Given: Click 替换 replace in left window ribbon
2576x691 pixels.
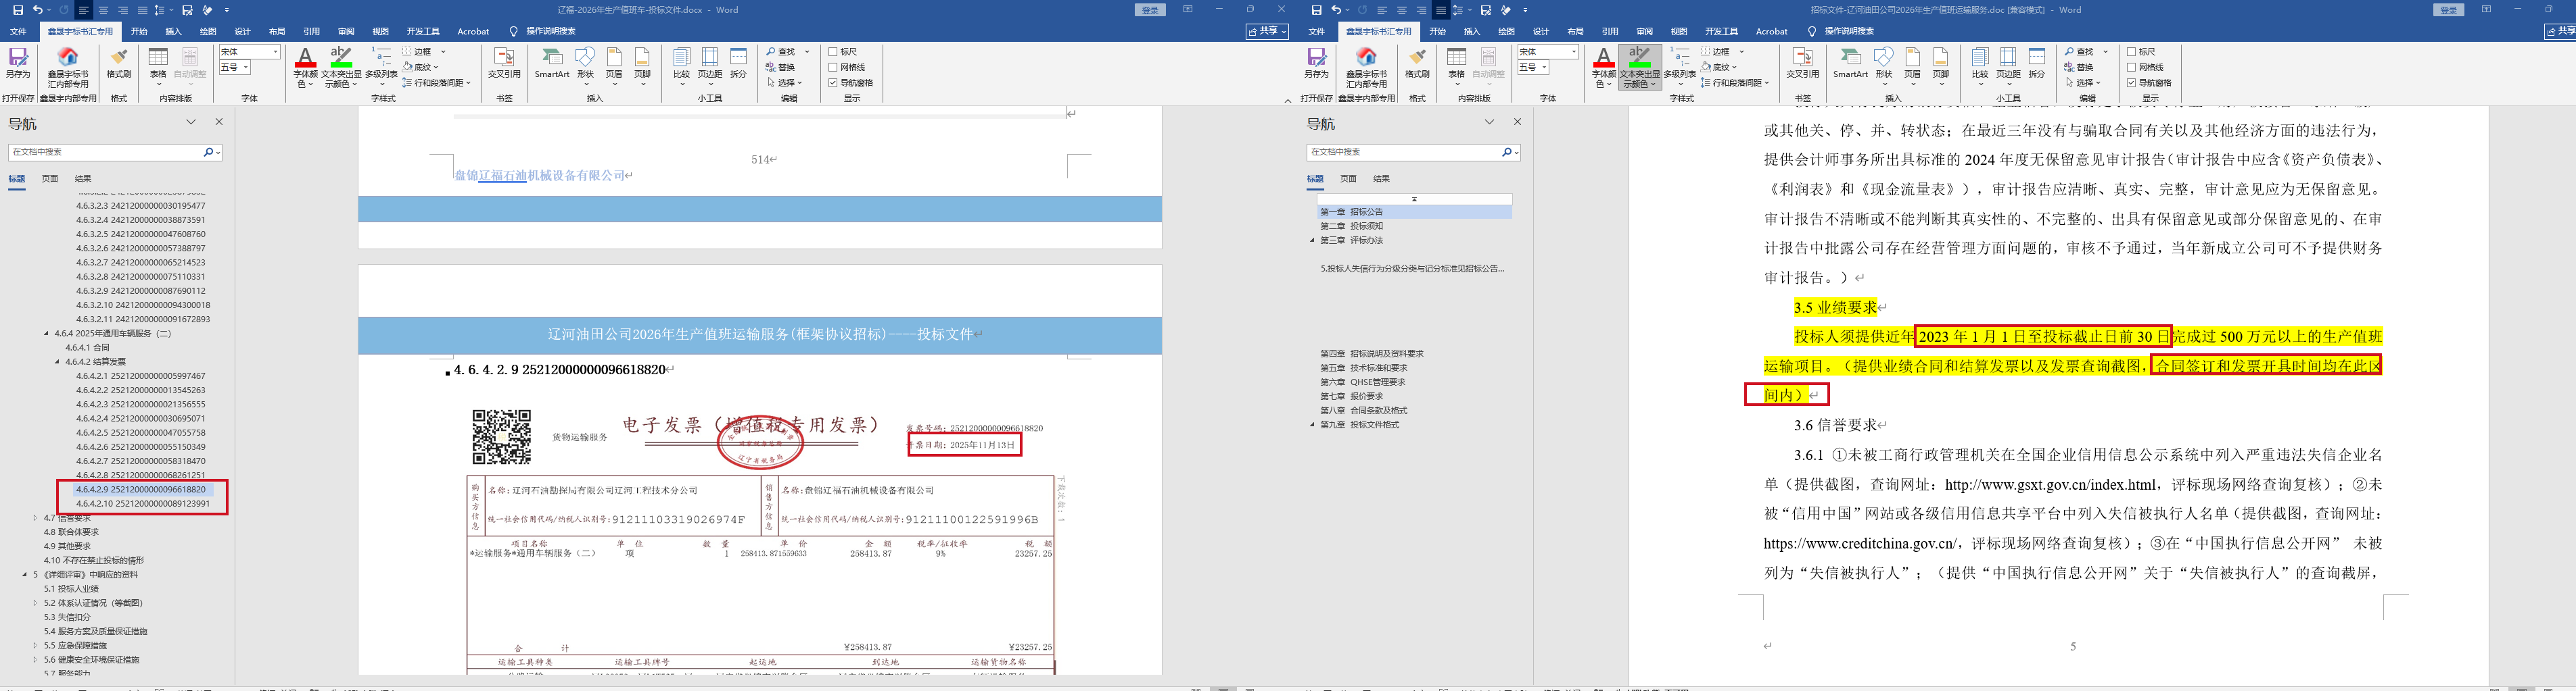Looking at the screenshot, I should click(x=780, y=67).
